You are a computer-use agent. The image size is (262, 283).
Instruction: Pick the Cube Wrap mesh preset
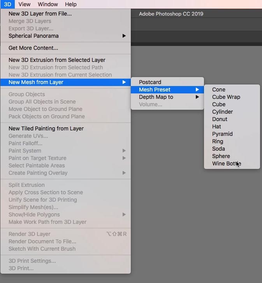(x=232, y=97)
